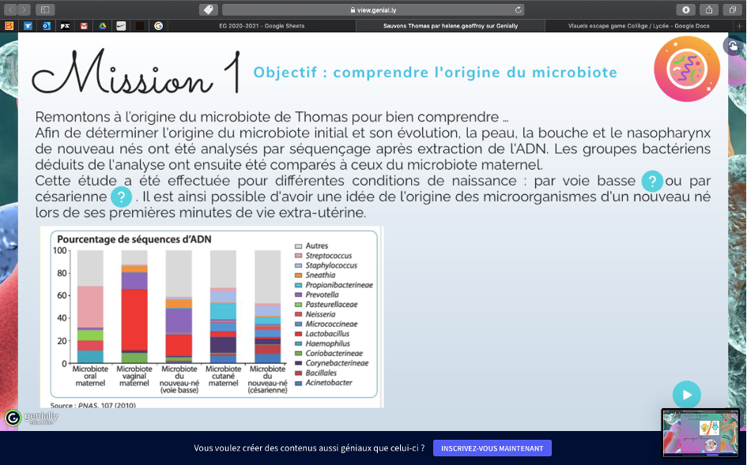The image size is (747, 465).
Task: Click the "Mission 1" heading
Action: pos(137,71)
